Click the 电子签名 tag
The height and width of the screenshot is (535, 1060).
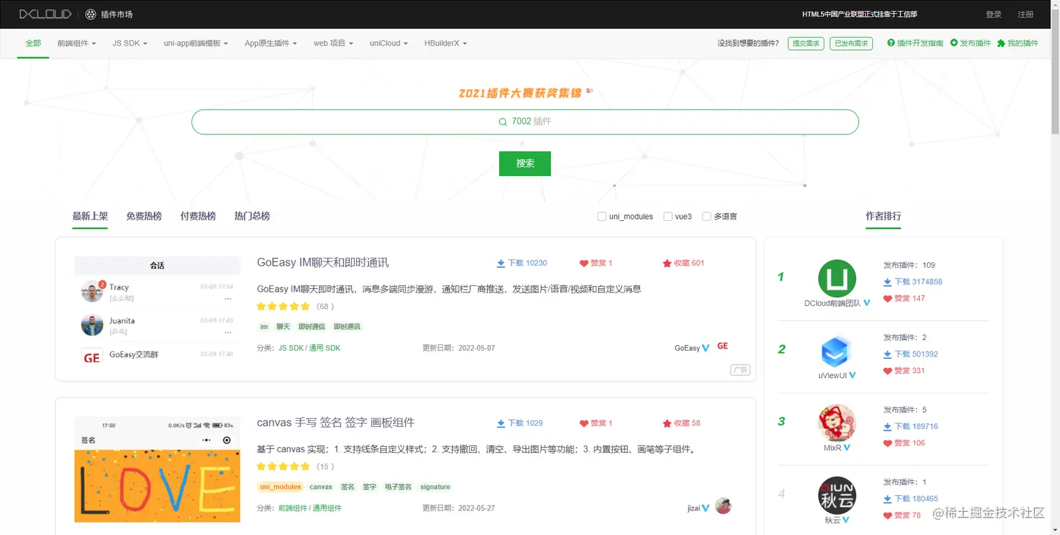[x=398, y=487]
